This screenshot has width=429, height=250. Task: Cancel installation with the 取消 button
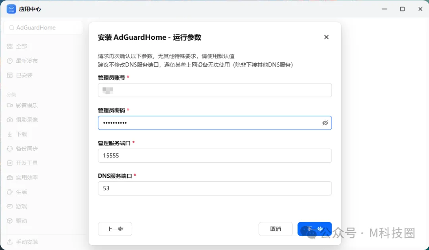point(276,229)
